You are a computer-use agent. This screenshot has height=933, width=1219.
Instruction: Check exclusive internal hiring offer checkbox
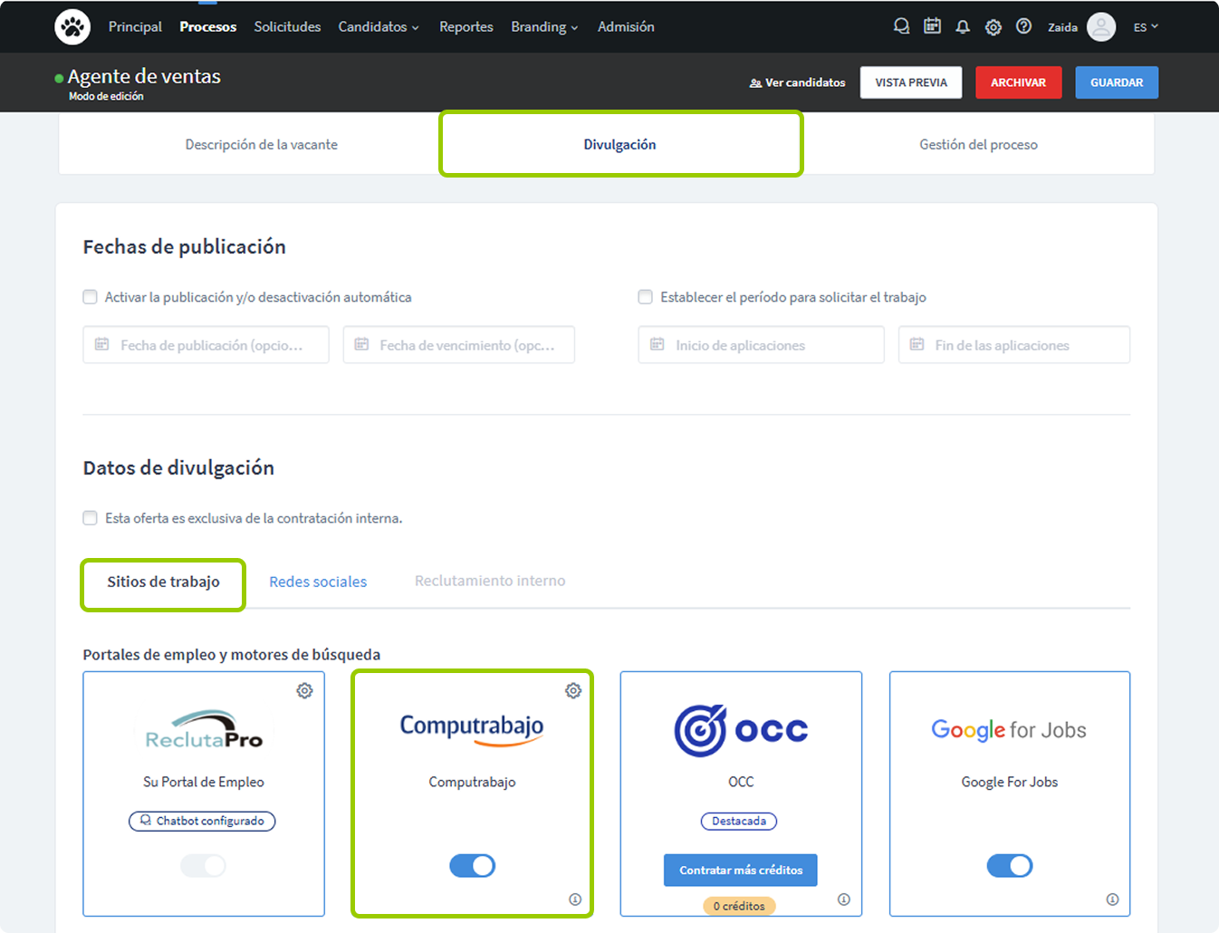coord(91,518)
